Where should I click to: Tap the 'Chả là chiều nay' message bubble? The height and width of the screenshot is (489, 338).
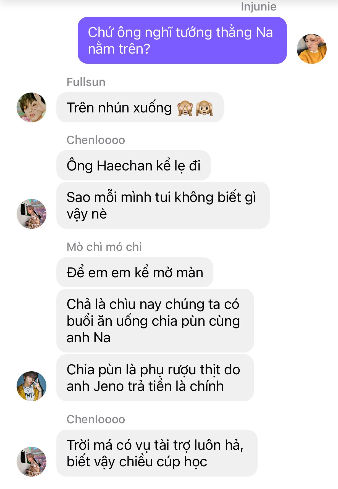point(155,321)
